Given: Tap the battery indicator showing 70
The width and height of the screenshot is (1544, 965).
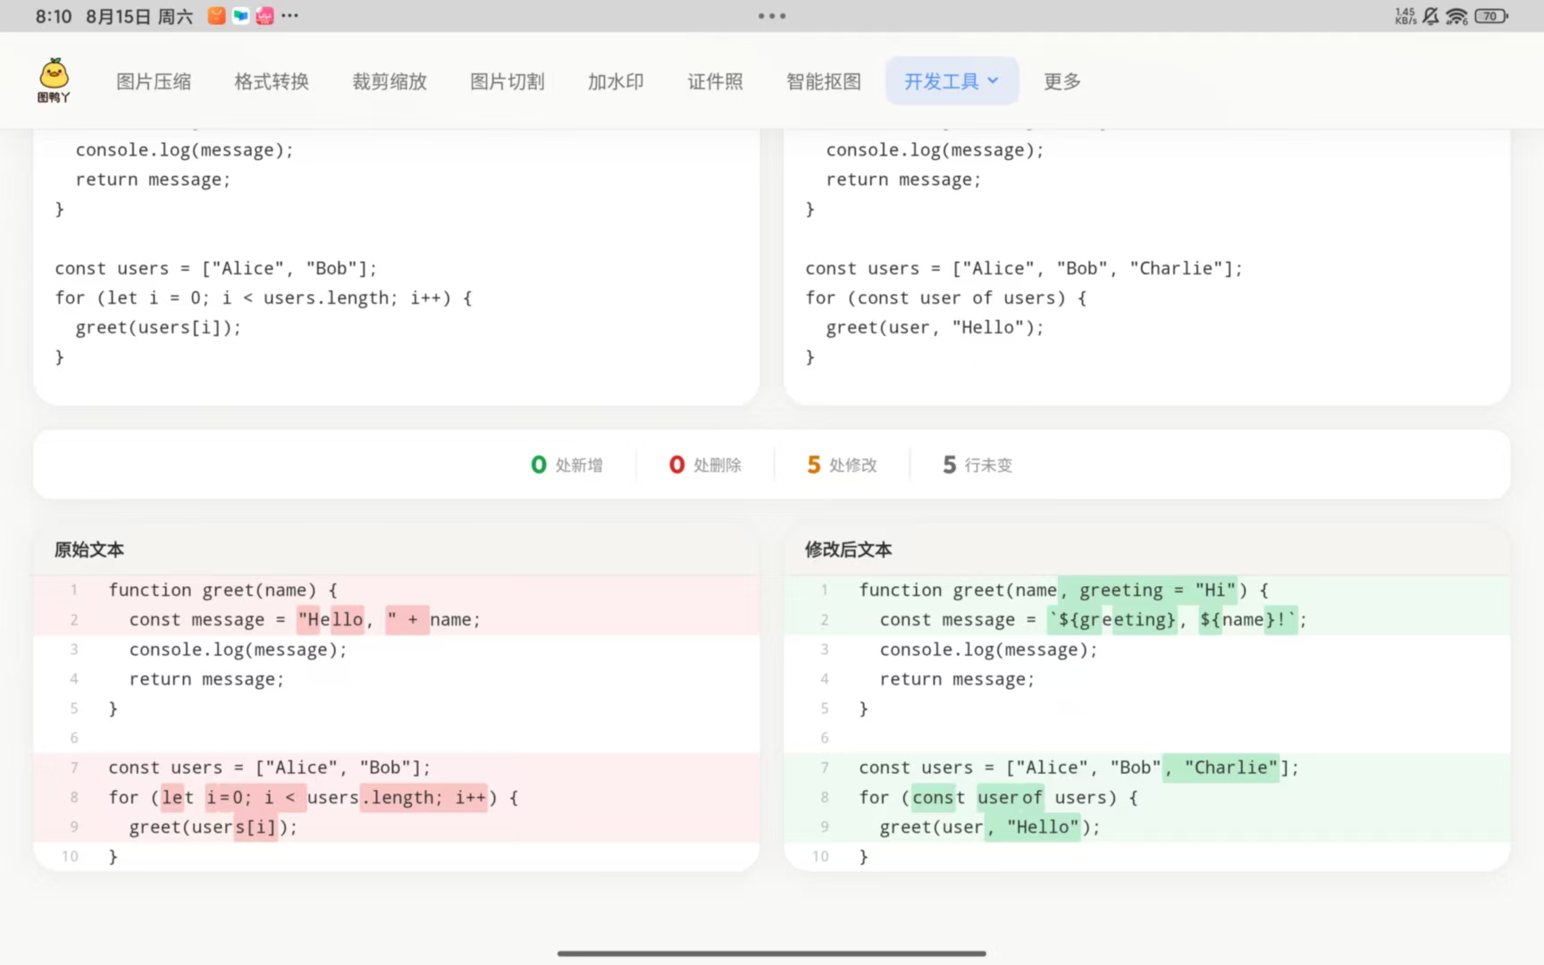Looking at the screenshot, I should 1491,16.
